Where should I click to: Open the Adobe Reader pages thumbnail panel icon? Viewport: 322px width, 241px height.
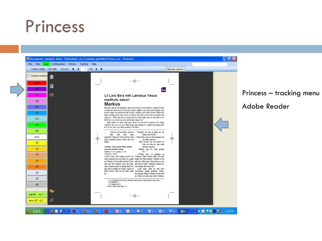52,77
